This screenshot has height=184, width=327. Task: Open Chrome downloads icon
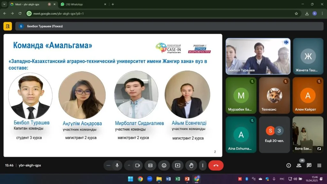pyautogui.click(x=307, y=13)
